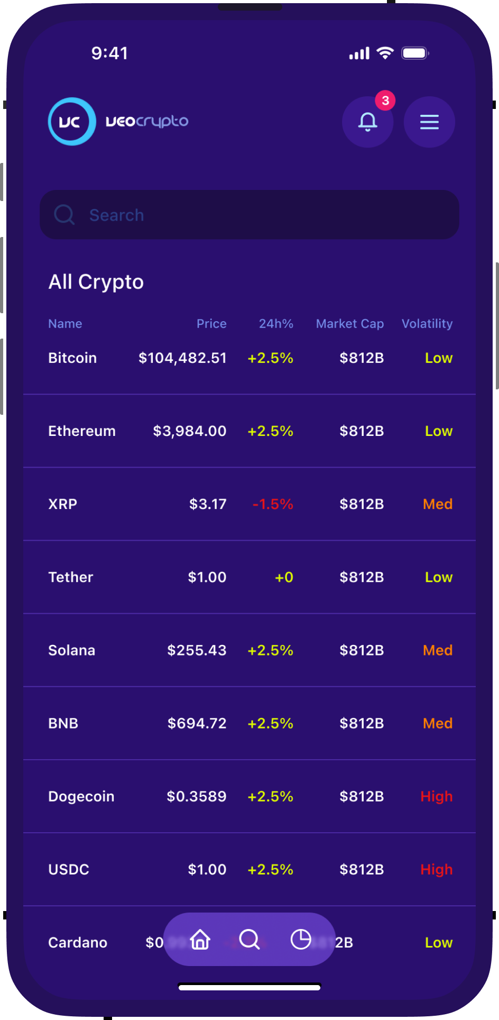Open the XRP row
Image resolution: width=499 pixels, height=1020 pixels.
63,504
